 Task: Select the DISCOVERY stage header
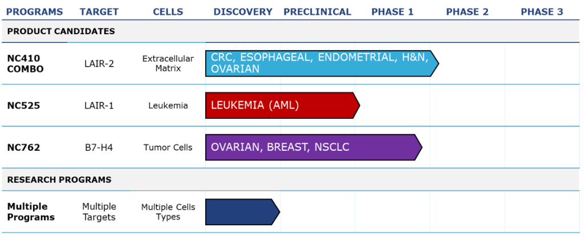(243, 12)
